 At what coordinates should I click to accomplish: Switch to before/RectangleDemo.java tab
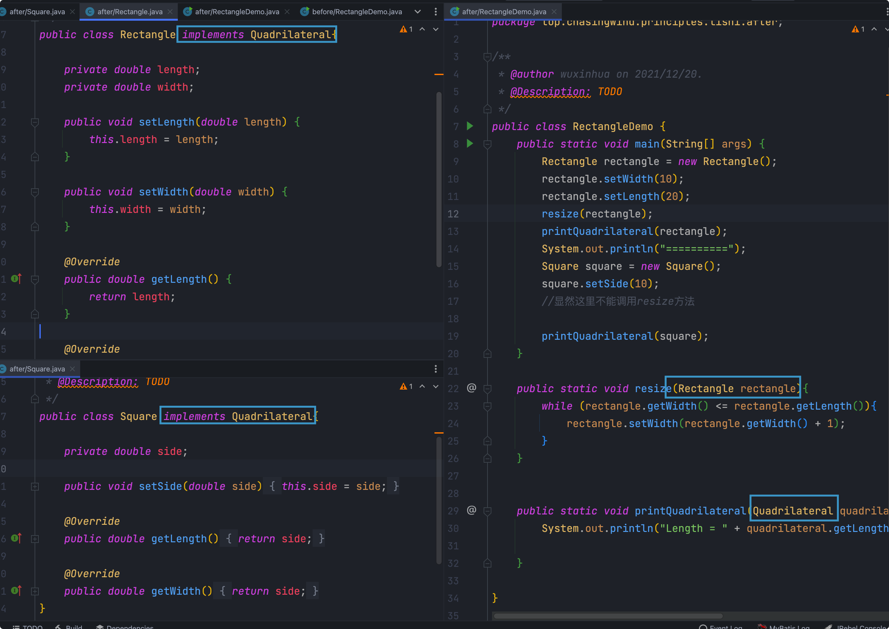click(x=356, y=12)
